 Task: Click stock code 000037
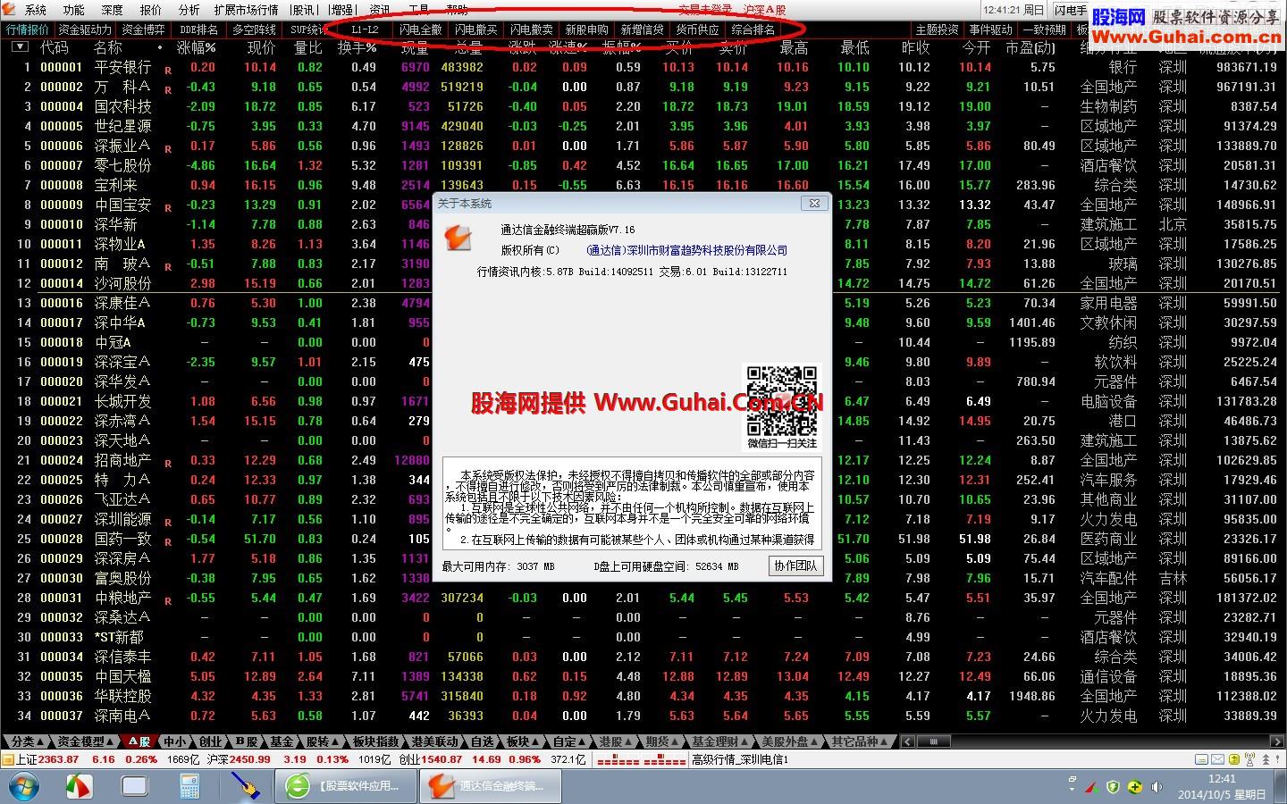point(62,716)
